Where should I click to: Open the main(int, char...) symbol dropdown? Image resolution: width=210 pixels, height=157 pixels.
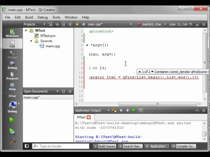click(152, 24)
